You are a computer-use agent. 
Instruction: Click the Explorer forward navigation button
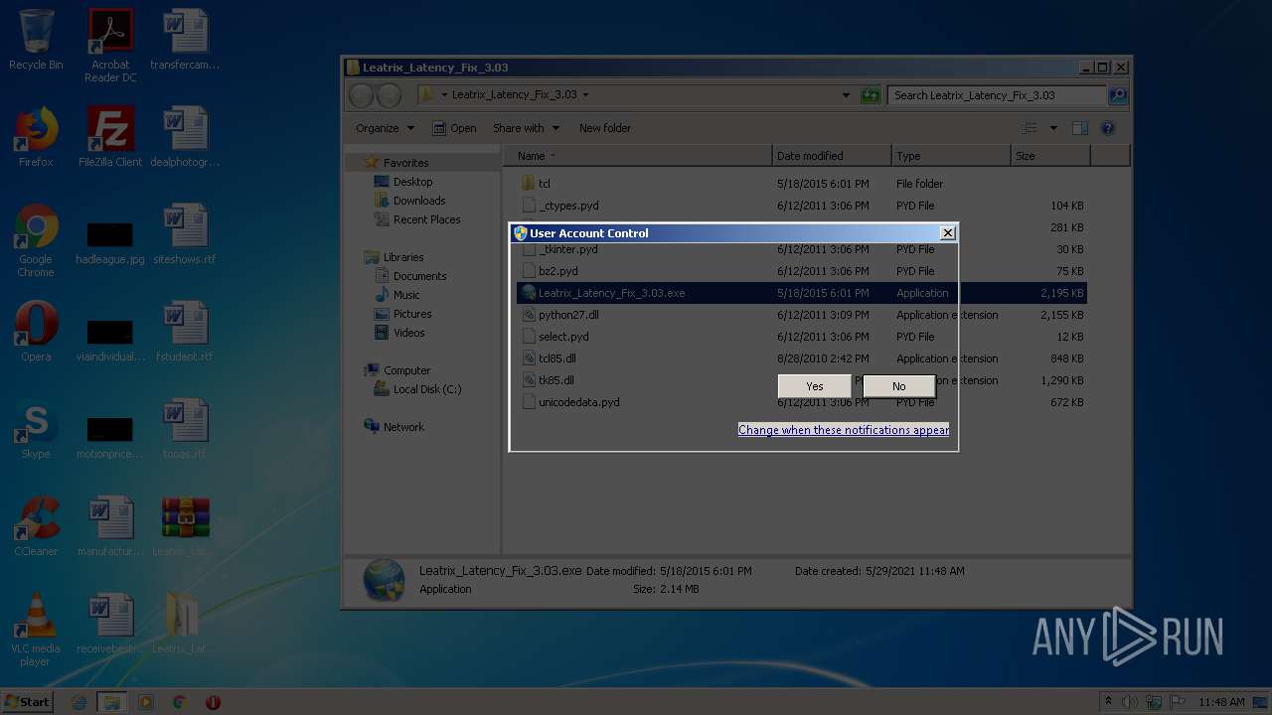pyautogui.click(x=390, y=95)
